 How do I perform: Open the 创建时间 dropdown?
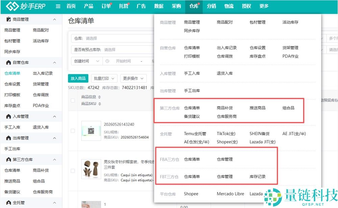[x=87, y=61]
